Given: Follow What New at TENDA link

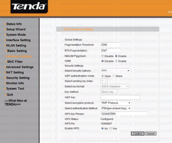Looking at the screenshot, I should [16, 102].
